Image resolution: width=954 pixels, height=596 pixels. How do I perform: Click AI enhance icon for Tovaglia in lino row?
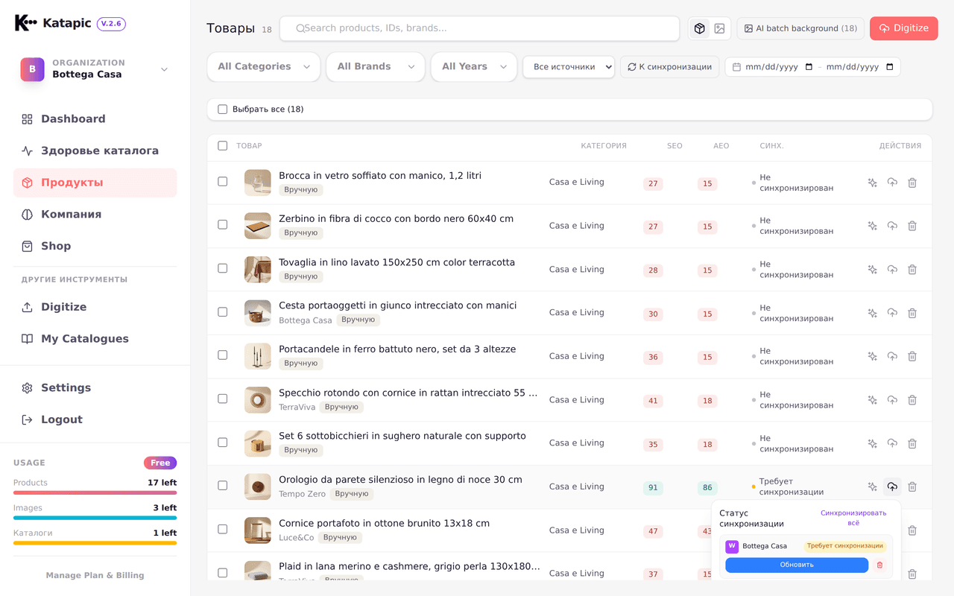coord(872,270)
